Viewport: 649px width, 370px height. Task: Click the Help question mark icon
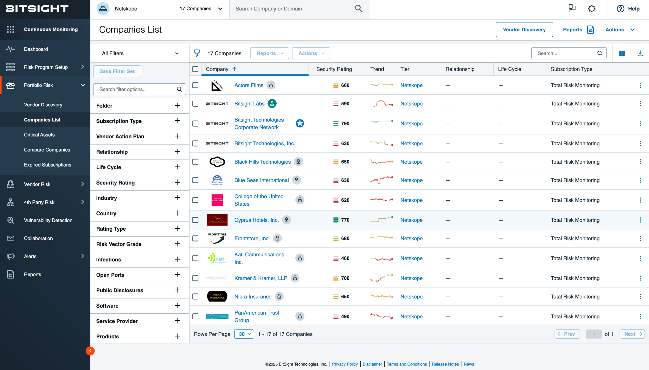click(620, 9)
